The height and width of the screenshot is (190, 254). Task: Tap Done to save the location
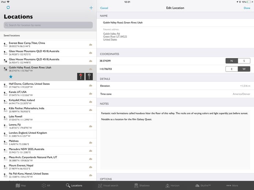tap(247, 8)
